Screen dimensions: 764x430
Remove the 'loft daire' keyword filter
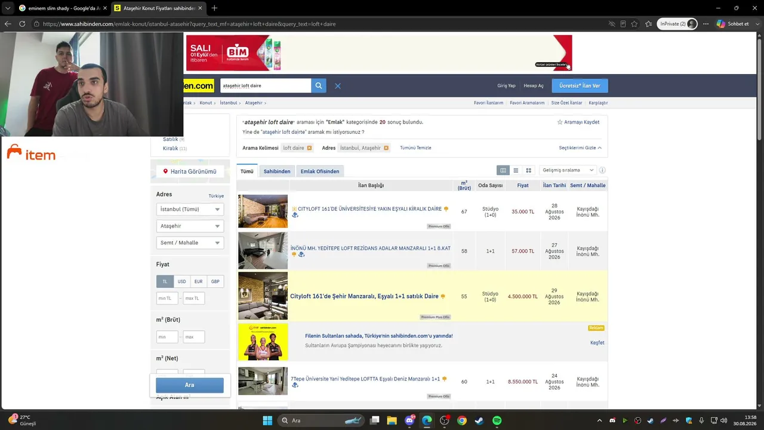point(309,148)
